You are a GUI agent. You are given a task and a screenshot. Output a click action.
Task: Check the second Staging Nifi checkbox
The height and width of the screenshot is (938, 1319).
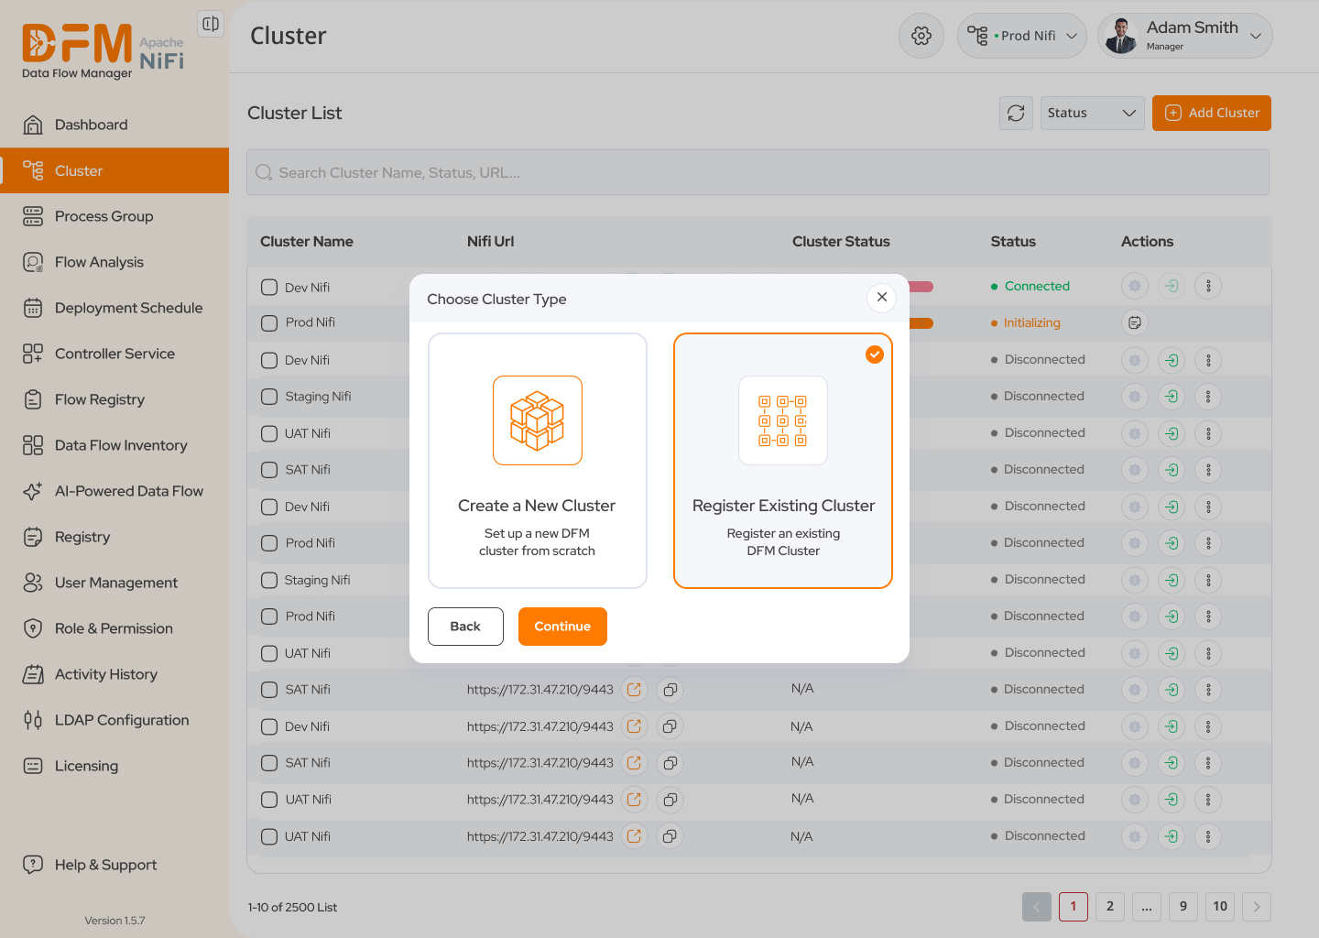coord(269,580)
